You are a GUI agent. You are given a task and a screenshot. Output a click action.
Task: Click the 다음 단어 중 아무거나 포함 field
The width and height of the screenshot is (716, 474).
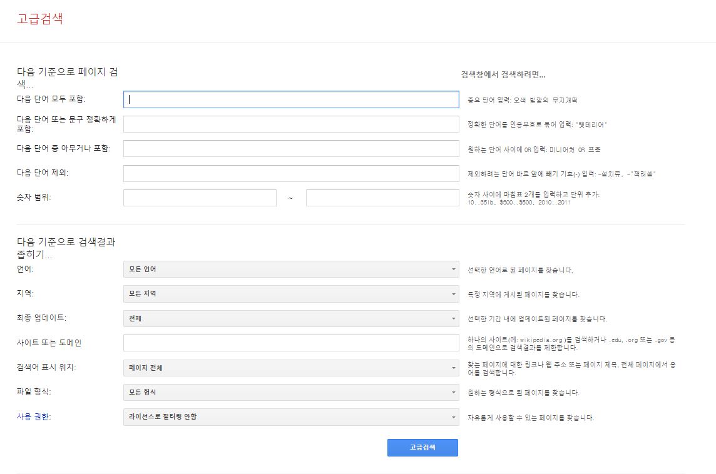click(291, 148)
